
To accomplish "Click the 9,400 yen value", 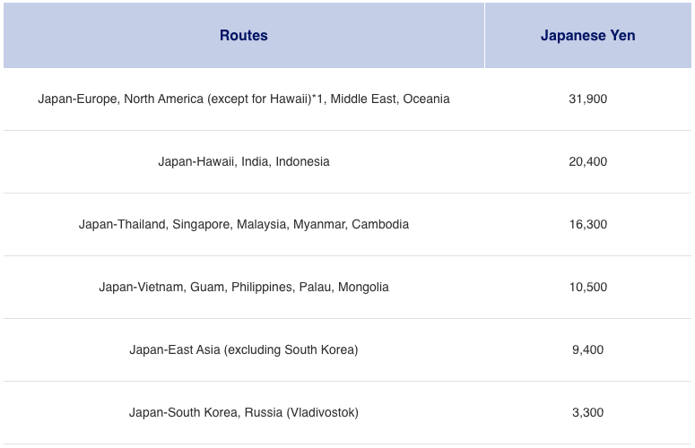I will pos(587,349).
